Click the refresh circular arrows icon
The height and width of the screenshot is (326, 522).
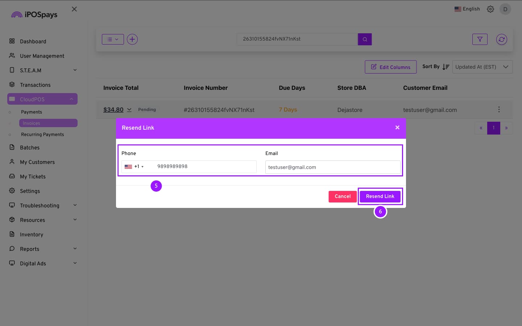click(x=501, y=39)
